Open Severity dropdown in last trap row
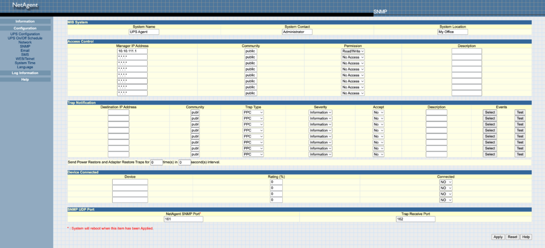Viewport: 545px width, 248px height. point(320,154)
